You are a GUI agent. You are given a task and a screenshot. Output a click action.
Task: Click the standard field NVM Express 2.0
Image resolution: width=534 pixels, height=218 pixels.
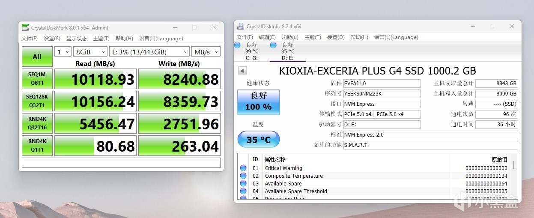coord(431,135)
